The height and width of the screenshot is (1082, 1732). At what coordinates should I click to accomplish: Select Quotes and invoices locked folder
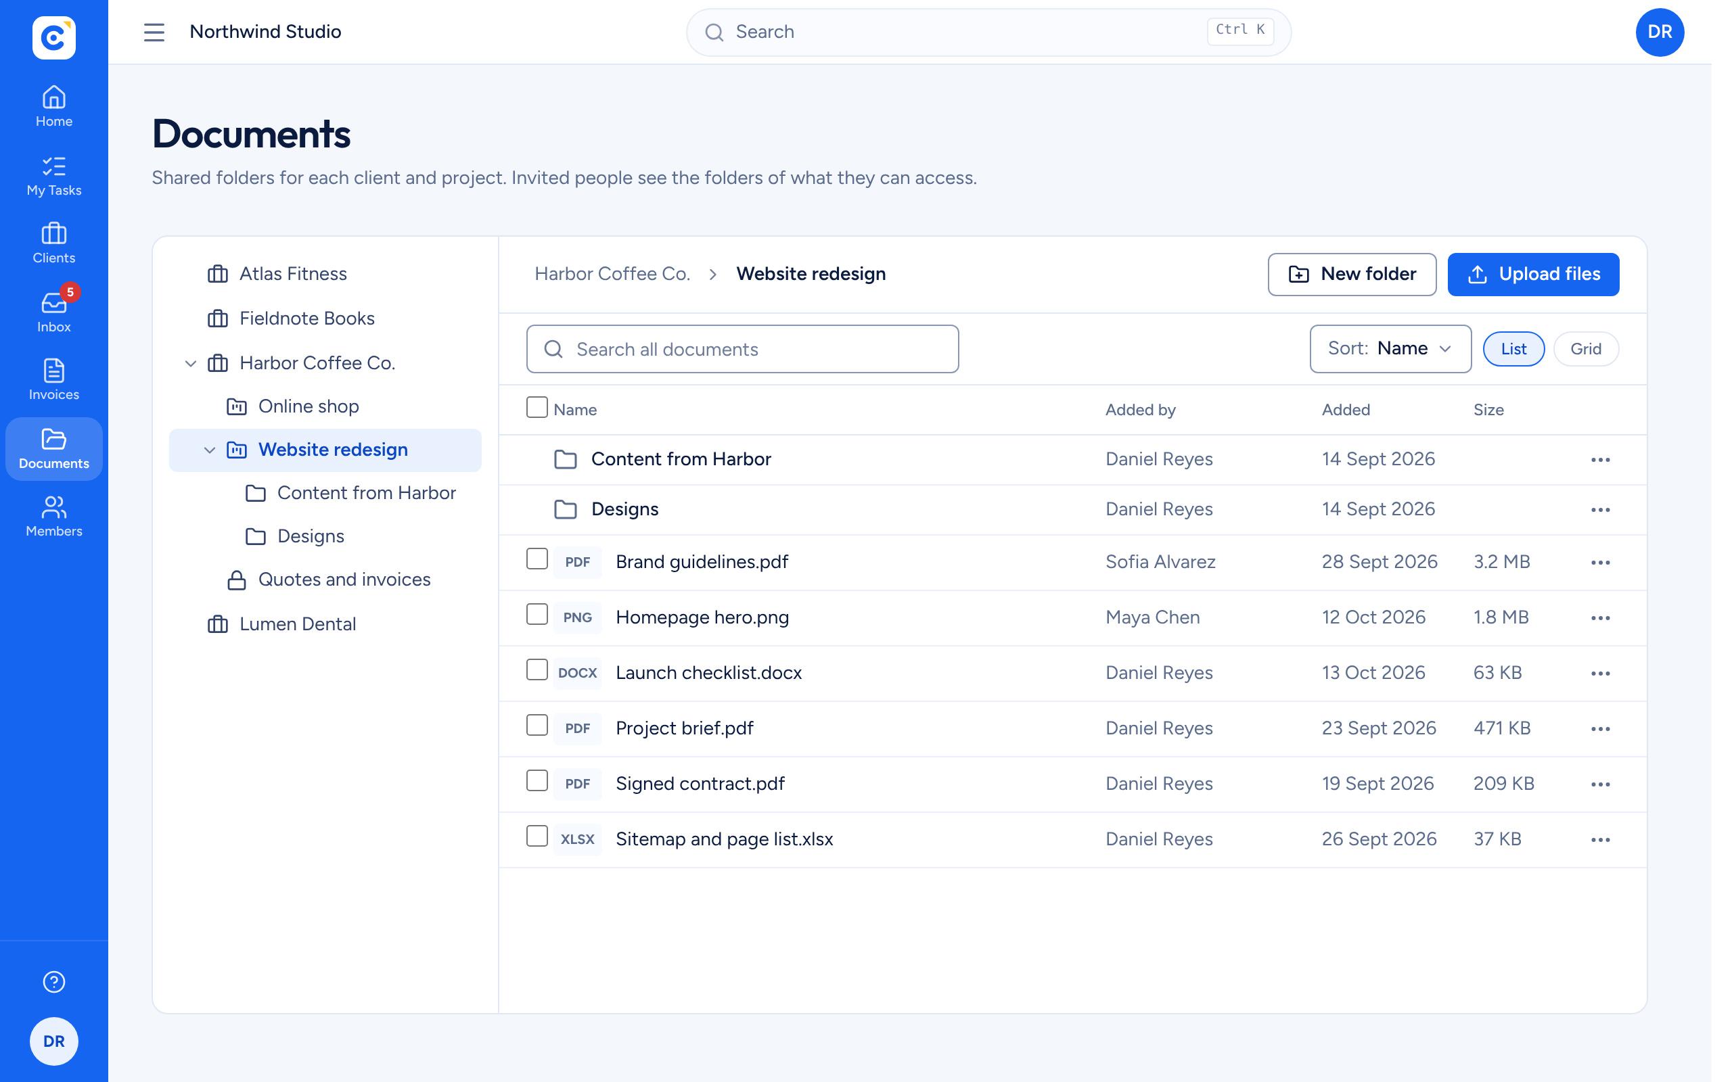(325, 580)
